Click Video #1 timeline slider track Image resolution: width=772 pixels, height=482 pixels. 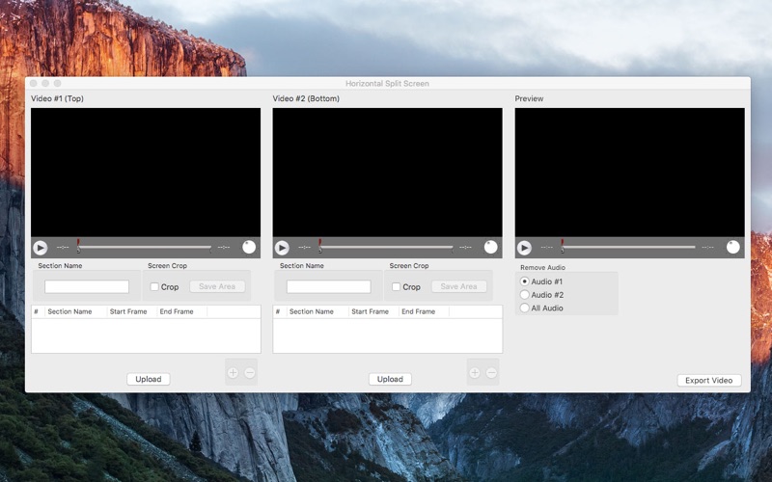pyautogui.click(x=145, y=248)
